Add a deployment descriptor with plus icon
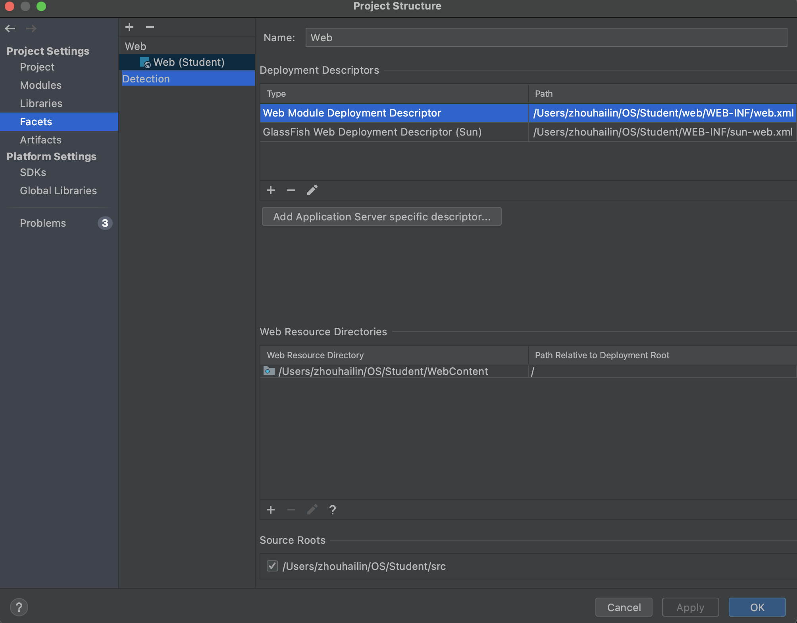Viewport: 797px width, 623px height. click(x=271, y=190)
